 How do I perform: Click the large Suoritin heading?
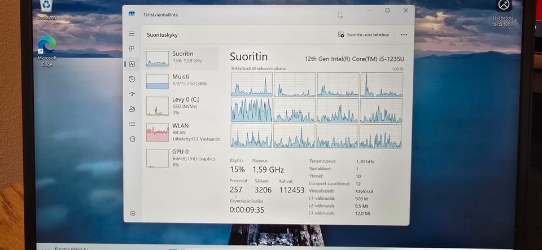point(248,56)
